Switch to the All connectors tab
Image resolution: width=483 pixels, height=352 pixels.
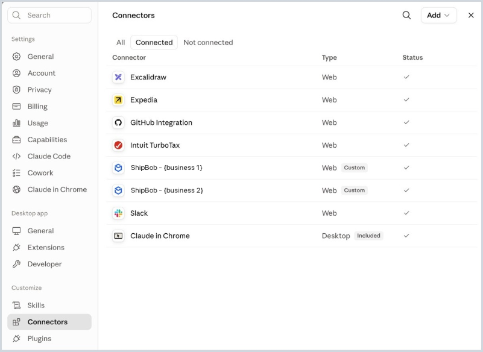pyautogui.click(x=121, y=43)
